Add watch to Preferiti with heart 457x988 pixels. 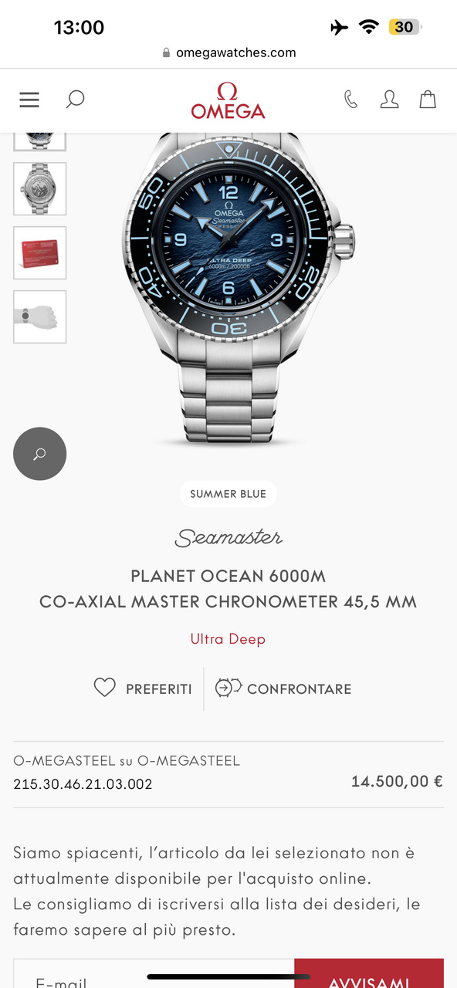(104, 688)
